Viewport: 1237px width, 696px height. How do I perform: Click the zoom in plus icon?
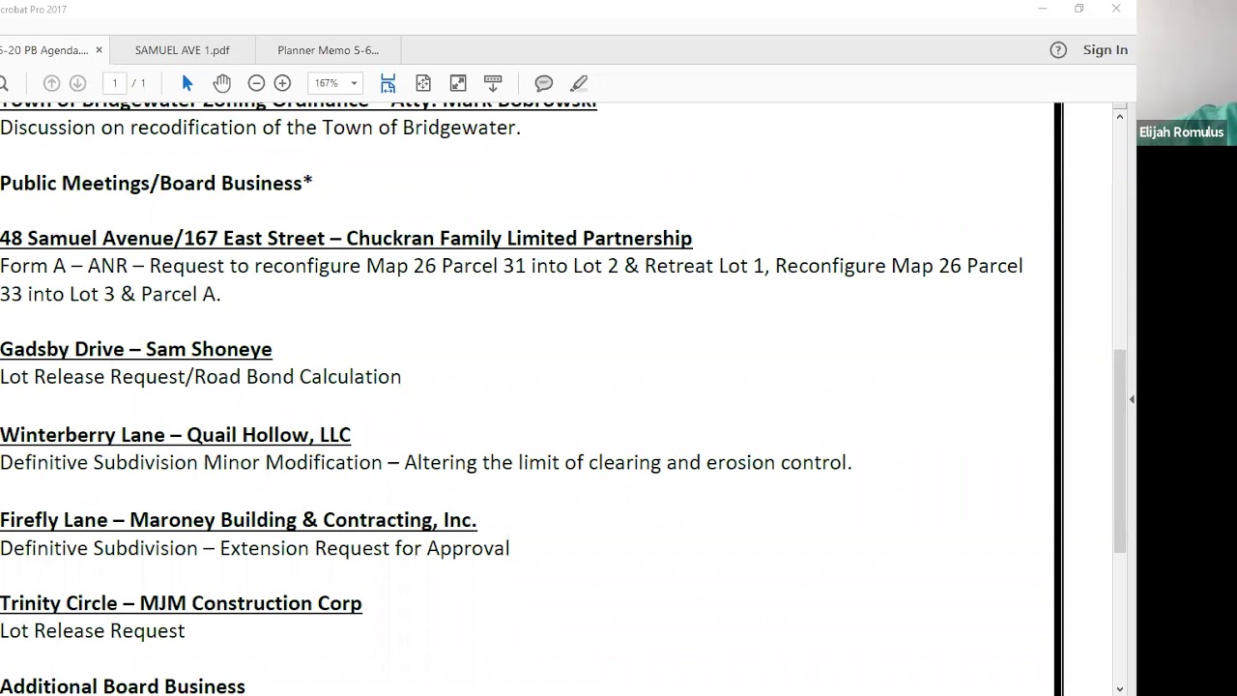[282, 83]
